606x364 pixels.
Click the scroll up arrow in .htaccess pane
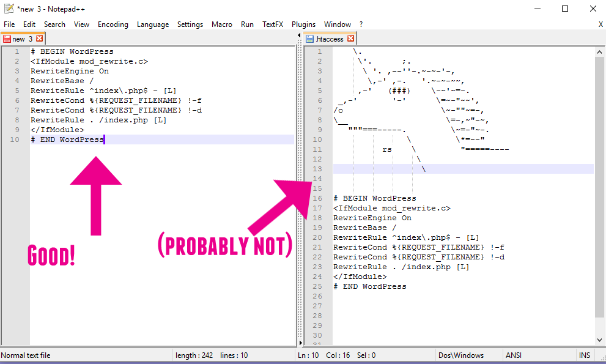click(599, 52)
